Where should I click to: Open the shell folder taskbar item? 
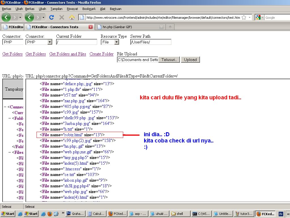click(x=180, y=214)
